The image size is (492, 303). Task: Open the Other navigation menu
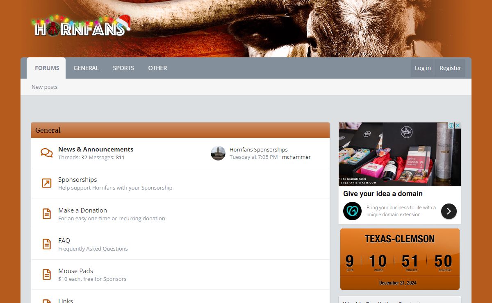click(x=157, y=68)
